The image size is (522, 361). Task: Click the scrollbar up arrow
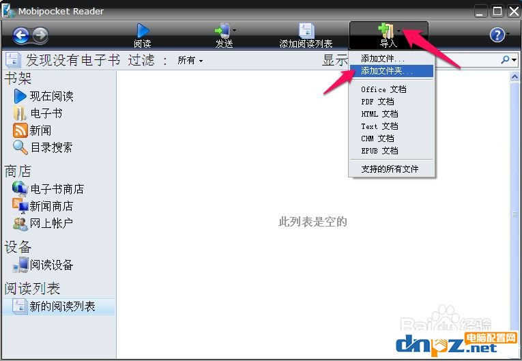(514, 77)
